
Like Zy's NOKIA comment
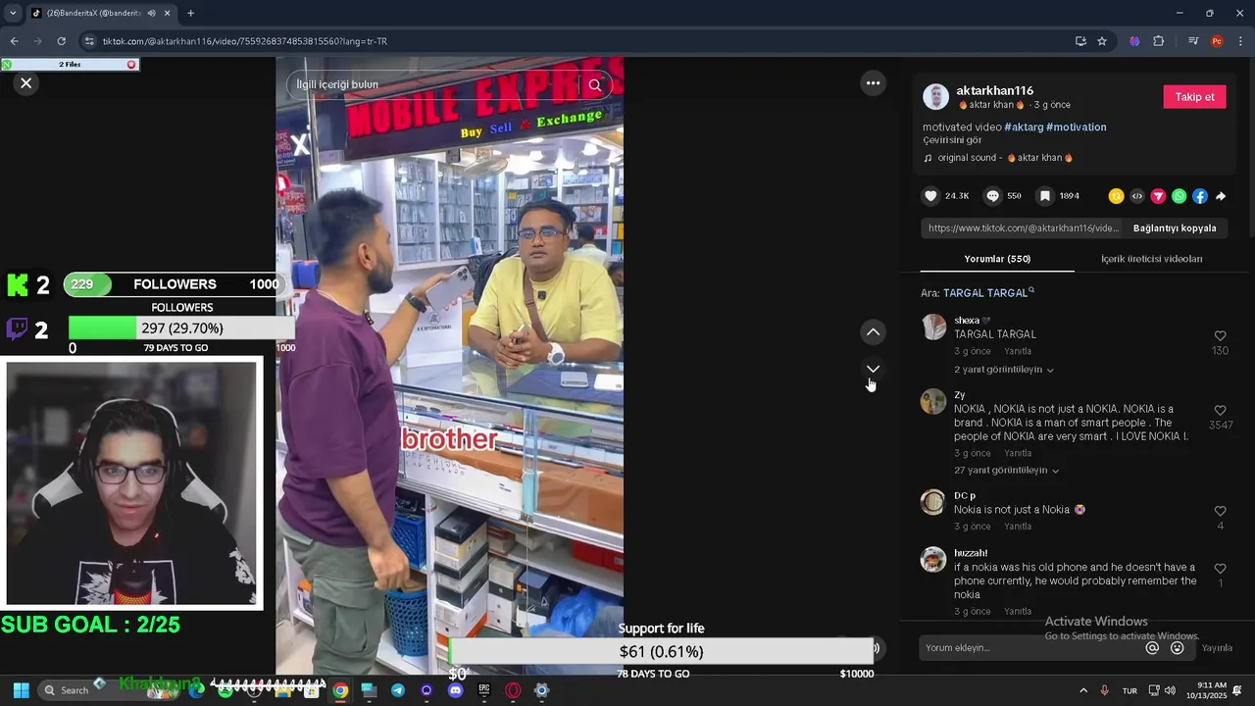[1220, 411]
